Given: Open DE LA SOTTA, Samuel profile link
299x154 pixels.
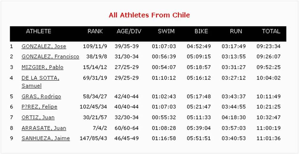Looking at the screenshot, I should (x=41, y=82).
